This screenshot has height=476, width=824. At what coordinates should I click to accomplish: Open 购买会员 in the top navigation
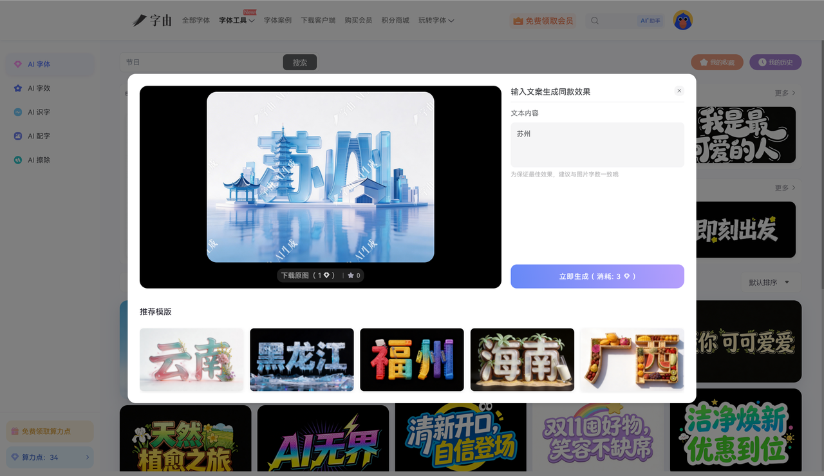pos(358,21)
